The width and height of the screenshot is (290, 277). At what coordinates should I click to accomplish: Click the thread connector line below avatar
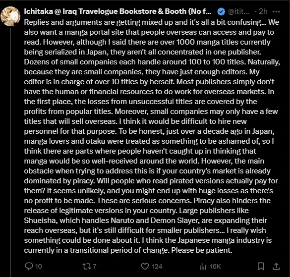click(10, 153)
